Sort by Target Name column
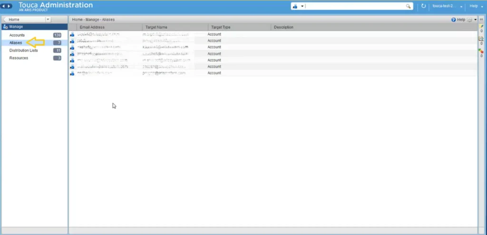 coord(175,27)
